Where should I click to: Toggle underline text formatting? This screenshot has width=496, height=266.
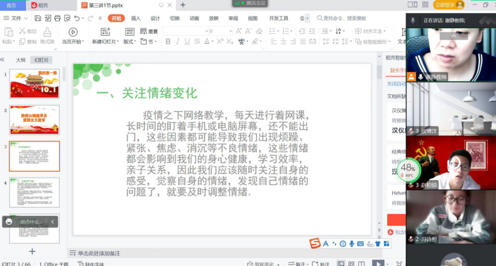click(187, 41)
